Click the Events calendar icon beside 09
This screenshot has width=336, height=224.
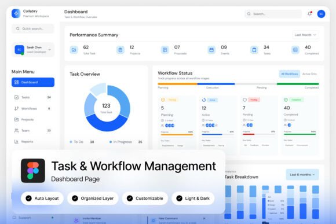click(211, 50)
